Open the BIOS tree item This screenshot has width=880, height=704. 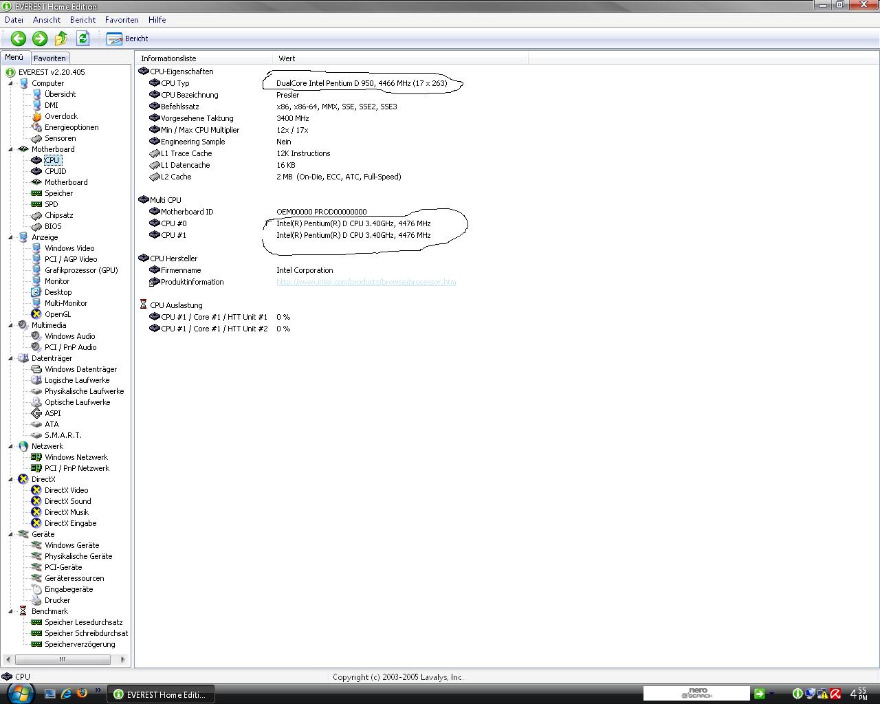47,226
